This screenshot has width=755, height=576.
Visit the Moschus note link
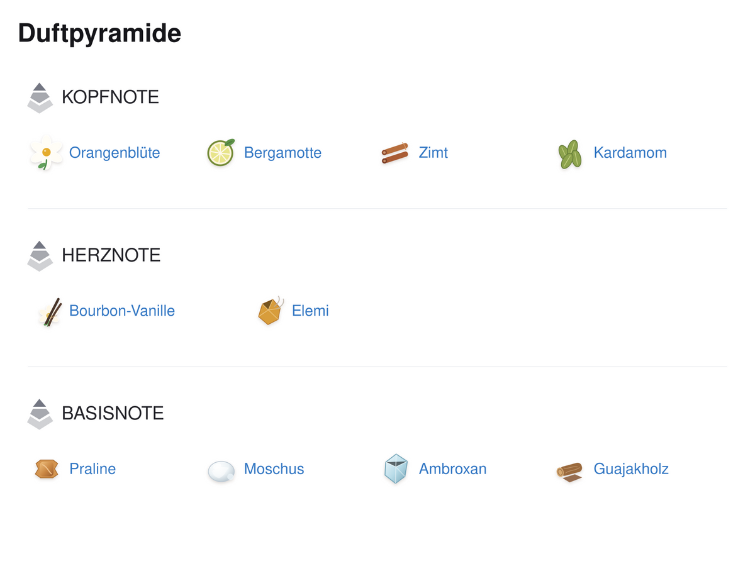(274, 469)
